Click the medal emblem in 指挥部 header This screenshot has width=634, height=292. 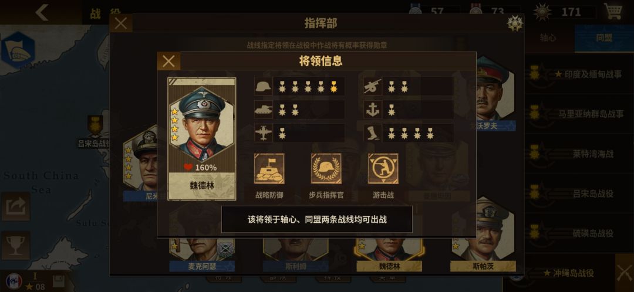point(515,23)
